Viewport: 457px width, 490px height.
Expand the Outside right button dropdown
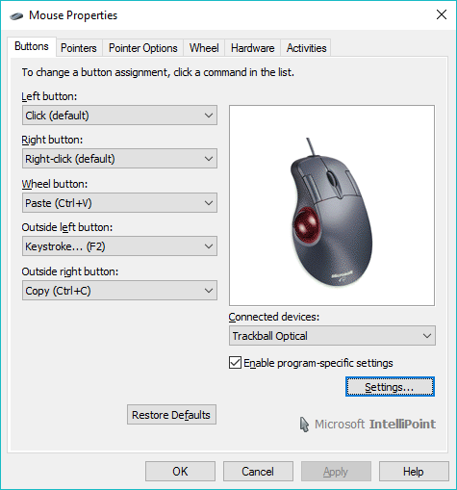[119, 291]
